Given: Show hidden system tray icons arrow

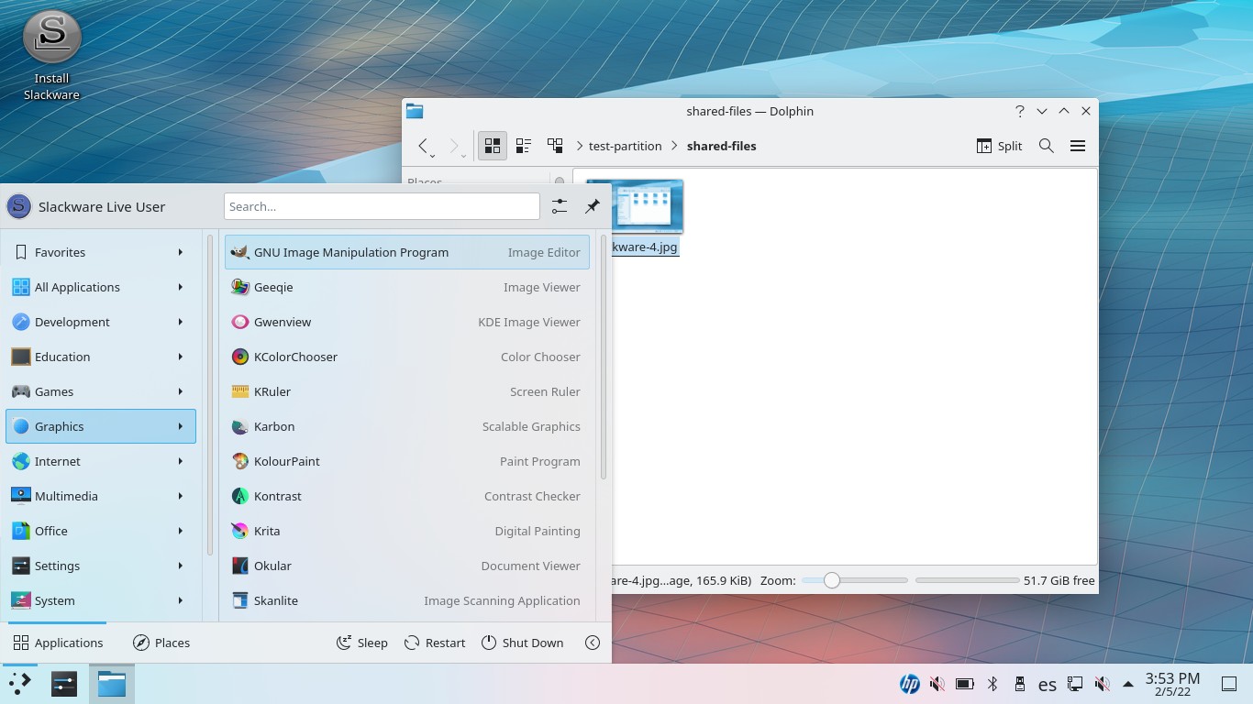Looking at the screenshot, I should [1127, 684].
